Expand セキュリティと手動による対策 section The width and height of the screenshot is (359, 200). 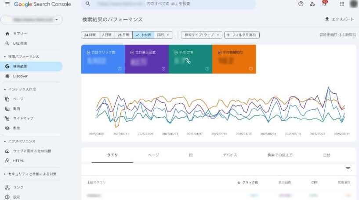(x=5, y=174)
